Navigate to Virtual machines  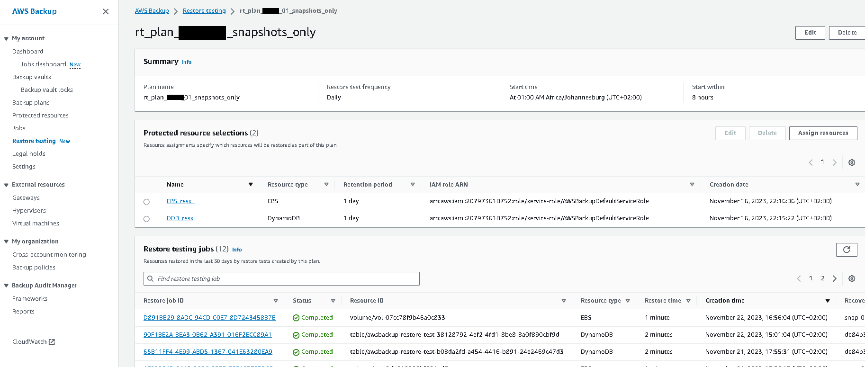click(36, 224)
